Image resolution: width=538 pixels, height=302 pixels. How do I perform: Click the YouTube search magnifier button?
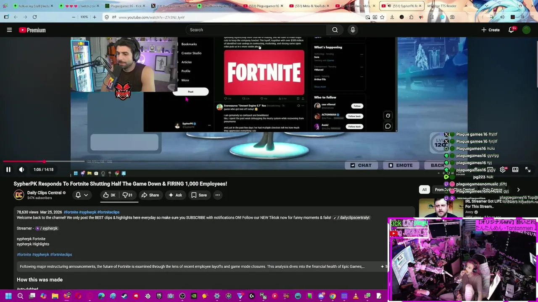[335, 30]
